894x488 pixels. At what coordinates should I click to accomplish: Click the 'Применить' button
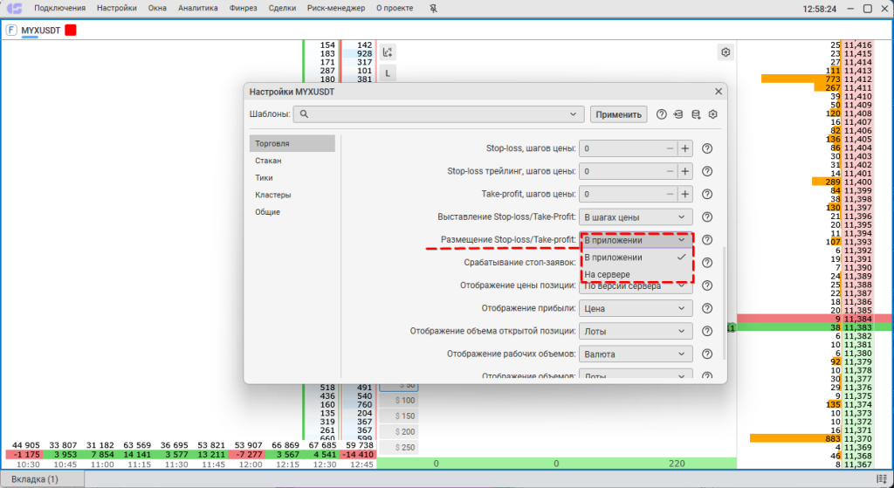pyautogui.click(x=619, y=114)
